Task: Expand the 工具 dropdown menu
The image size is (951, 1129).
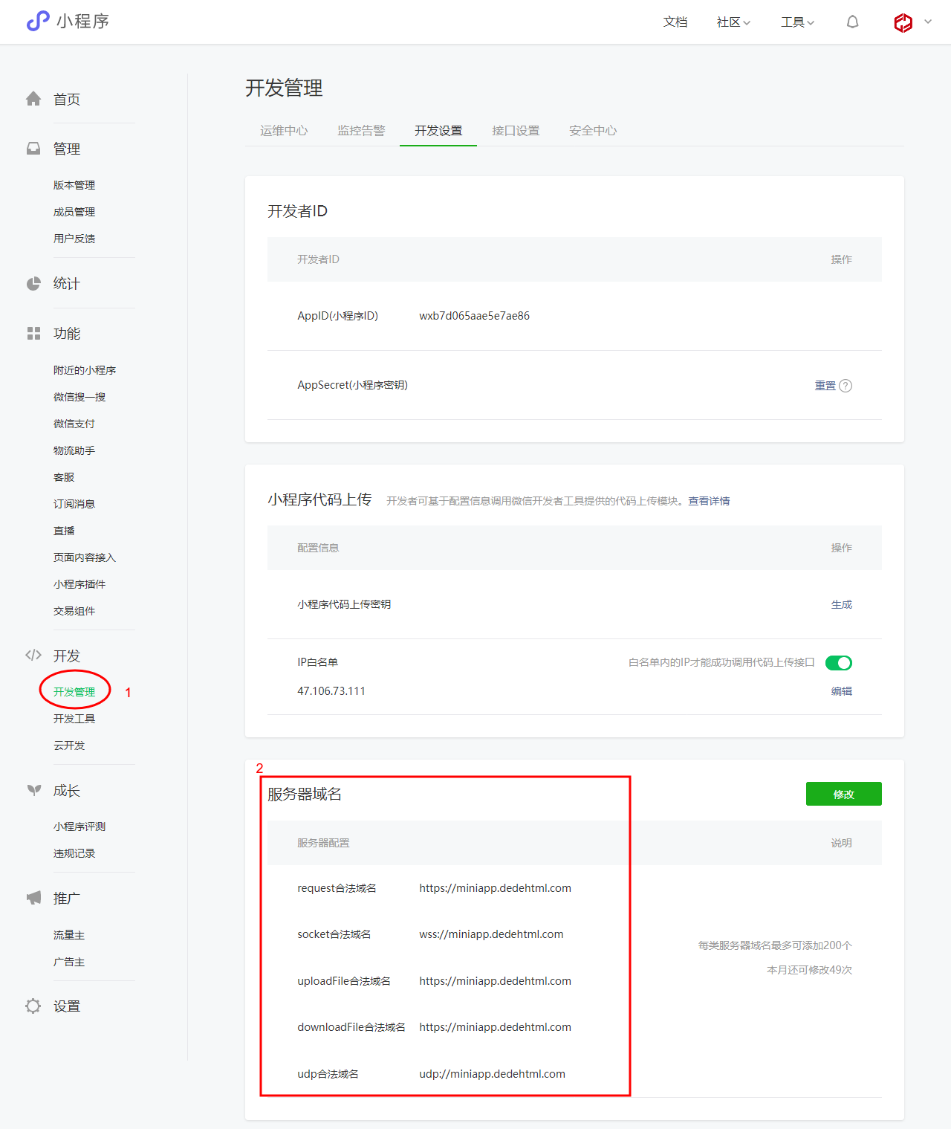Action: point(797,22)
